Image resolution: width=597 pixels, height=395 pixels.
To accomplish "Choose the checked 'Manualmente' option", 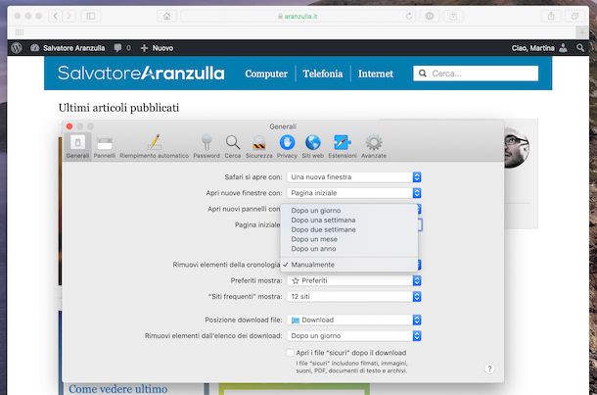I will (349, 265).
